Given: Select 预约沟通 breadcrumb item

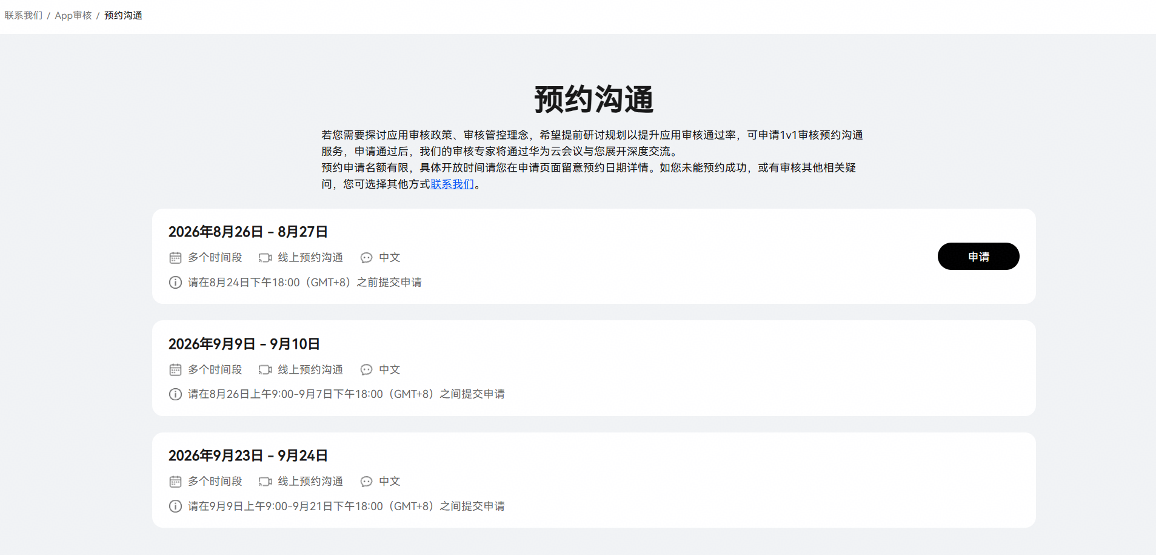Looking at the screenshot, I should 123,15.
